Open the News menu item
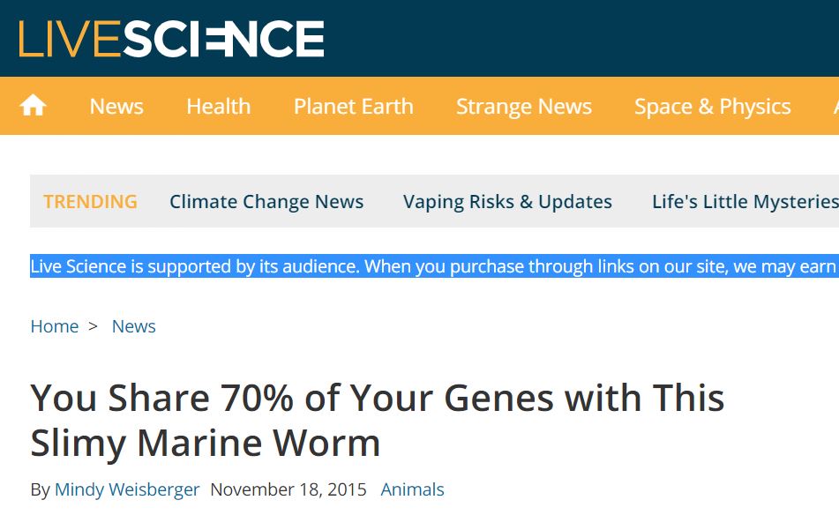Image resolution: width=839 pixels, height=530 pixels. (116, 106)
